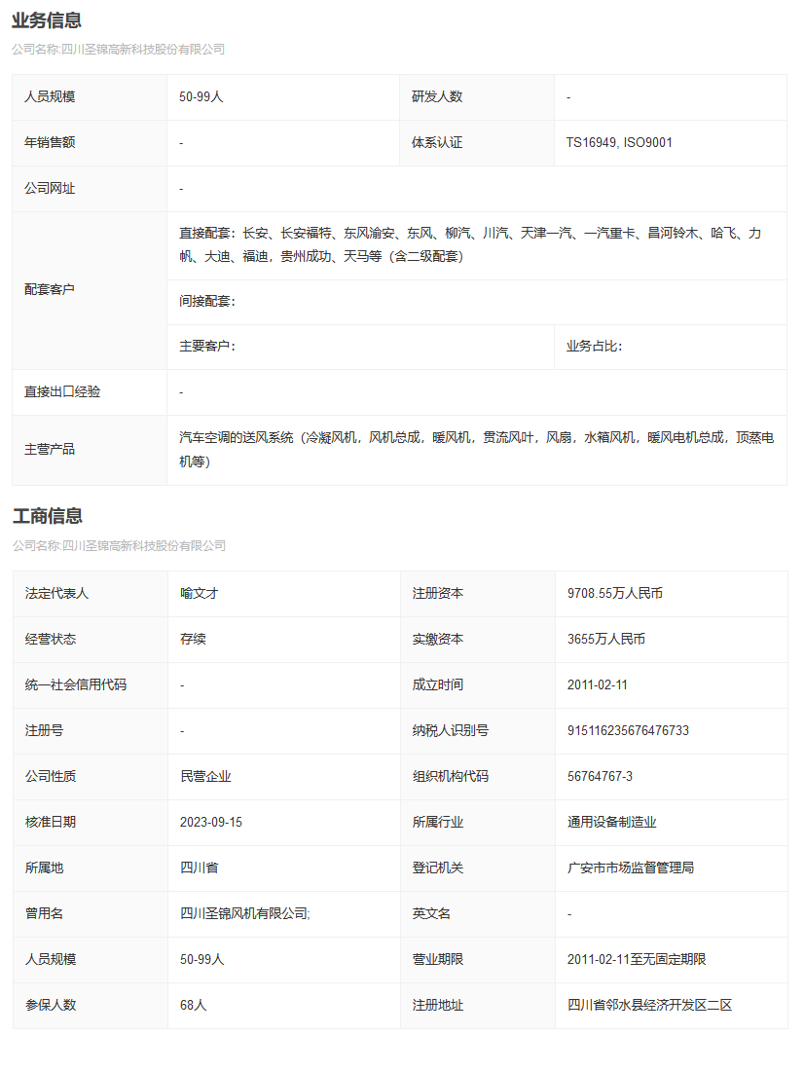Click the 业务占比: entry
Screen dimensions: 804x1071
595,347
